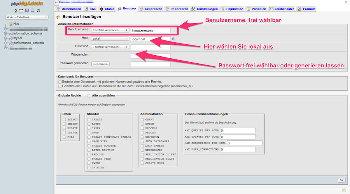
Task: Open MySQL documentation icon in sidebar
Action: tap(33, 11)
